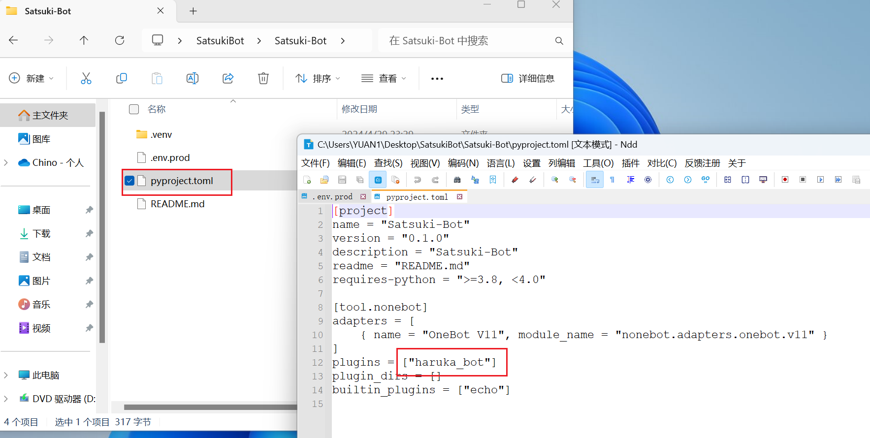Click the copy icon in Explorer toolbar
Image resolution: width=870 pixels, height=438 pixels.
coord(122,78)
